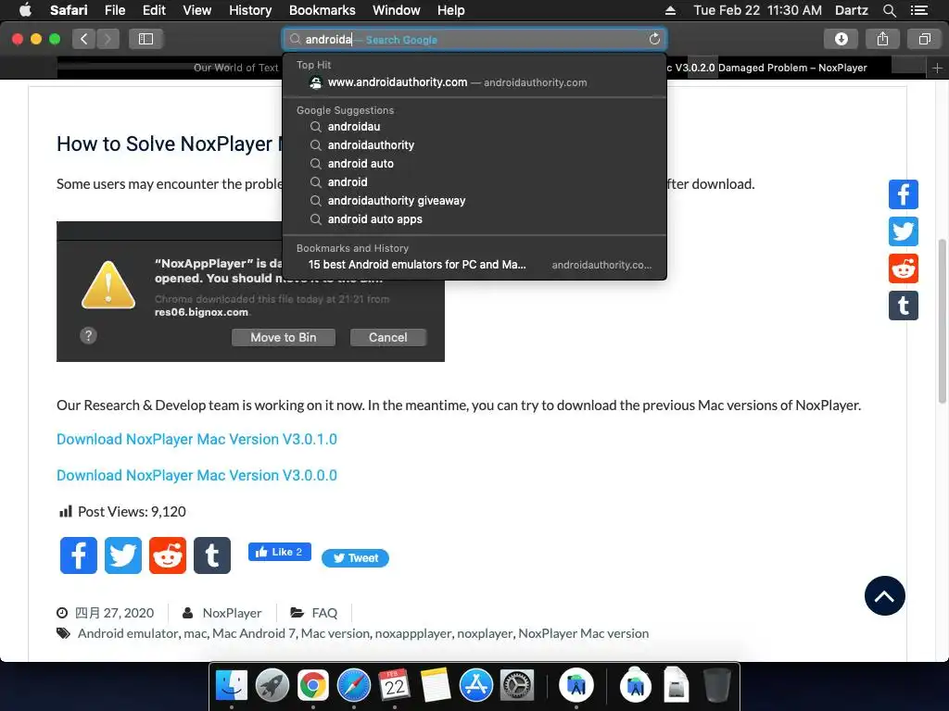Jump to the top with the round arrow button
This screenshot has height=711, width=949.
tap(884, 595)
